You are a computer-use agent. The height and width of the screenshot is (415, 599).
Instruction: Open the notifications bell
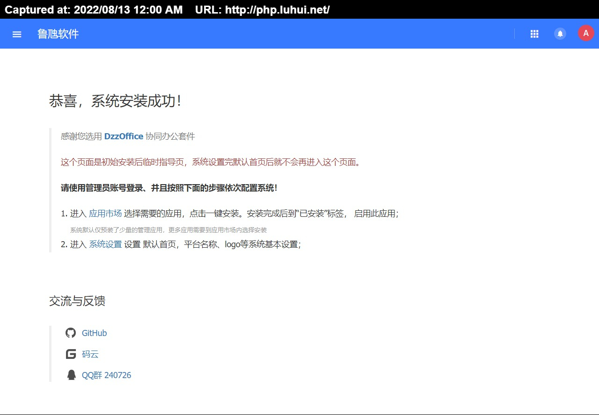coord(560,34)
